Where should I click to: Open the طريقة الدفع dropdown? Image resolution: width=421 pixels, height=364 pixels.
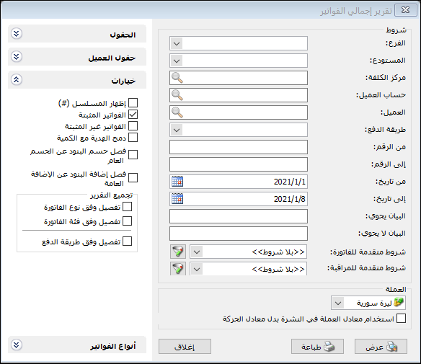(x=177, y=130)
